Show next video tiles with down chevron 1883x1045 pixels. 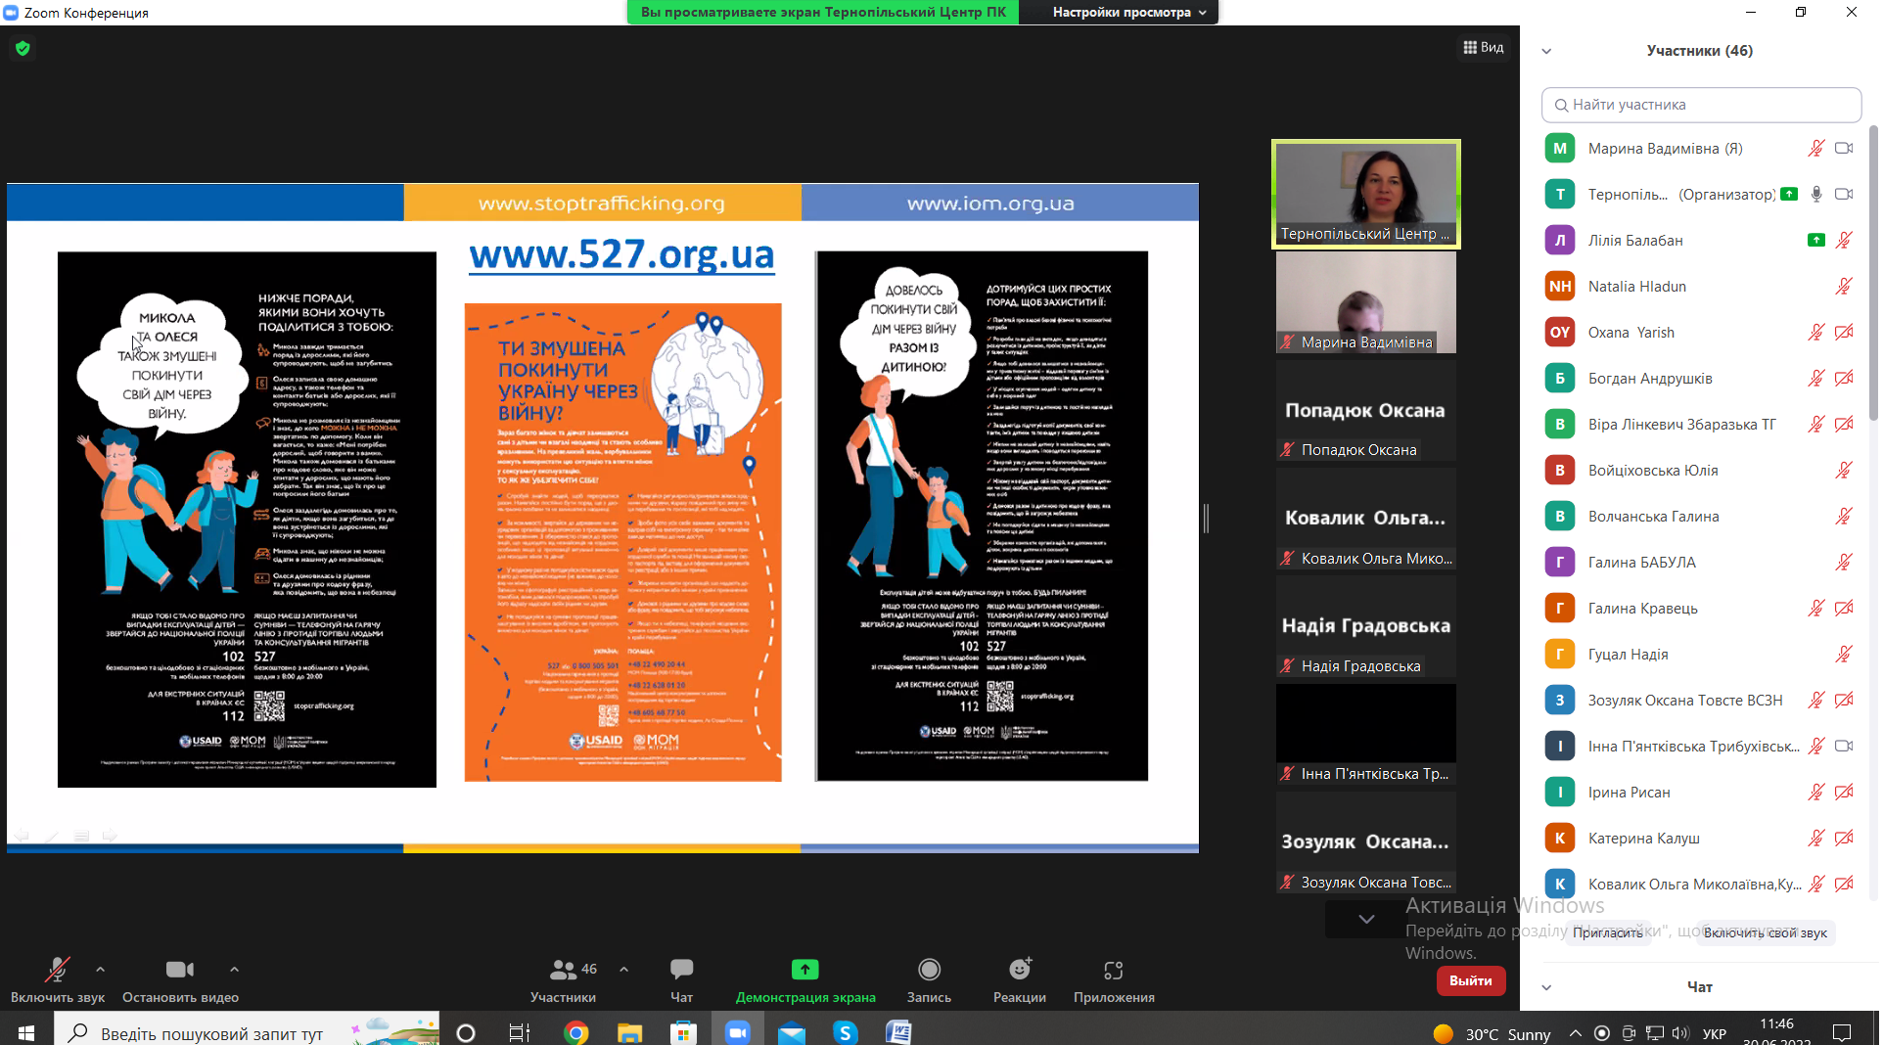(x=1366, y=919)
